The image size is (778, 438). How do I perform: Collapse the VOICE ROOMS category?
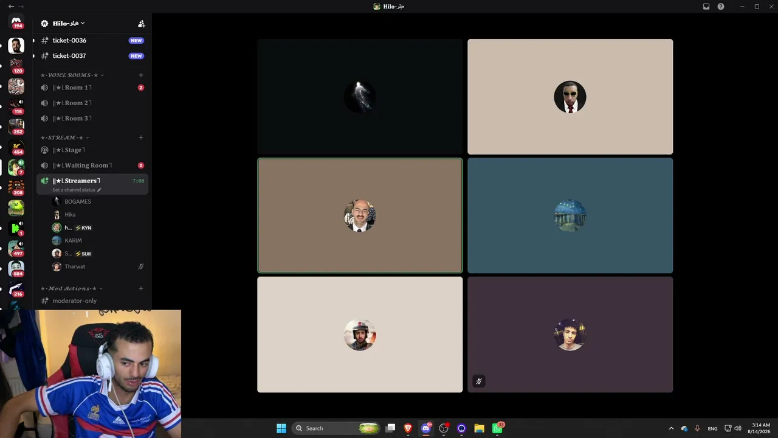[x=72, y=75]
